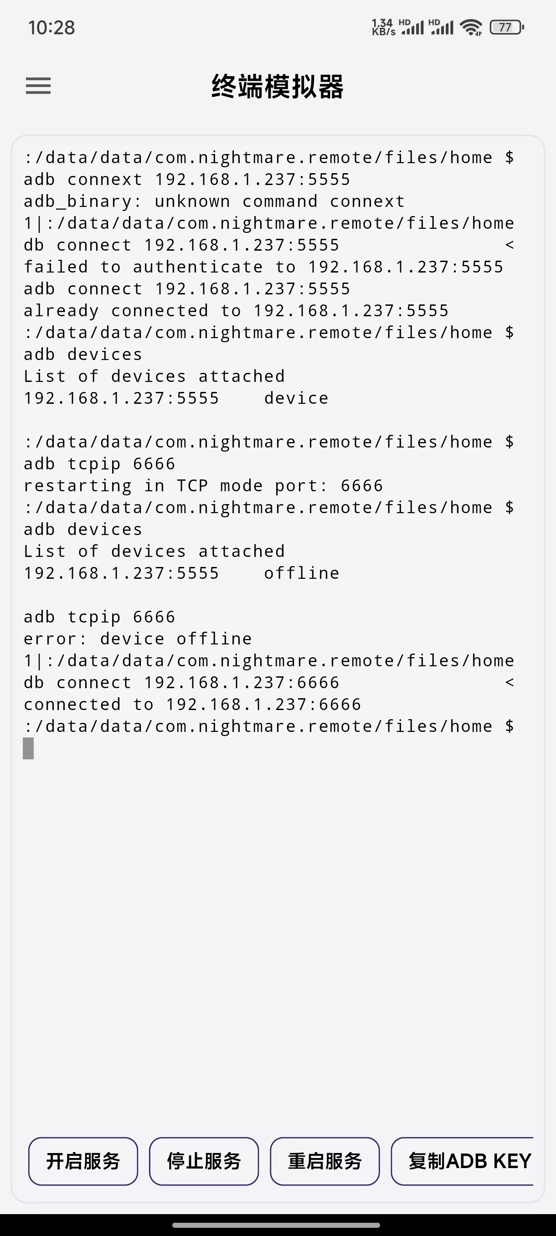Tap the battery indicator showing 77
The height and width of the screenshot is (1236, 556).
pos(504,27)
